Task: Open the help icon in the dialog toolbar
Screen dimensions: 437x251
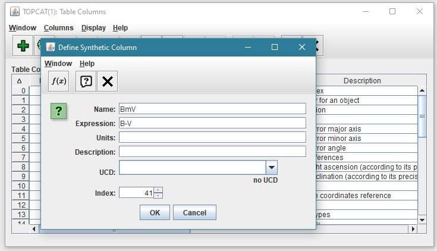Action: point(86,81)
